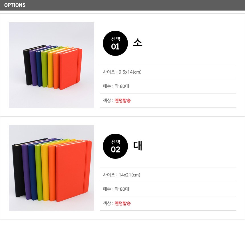Click the 9.5x14(cm) size text

[130, 72]
